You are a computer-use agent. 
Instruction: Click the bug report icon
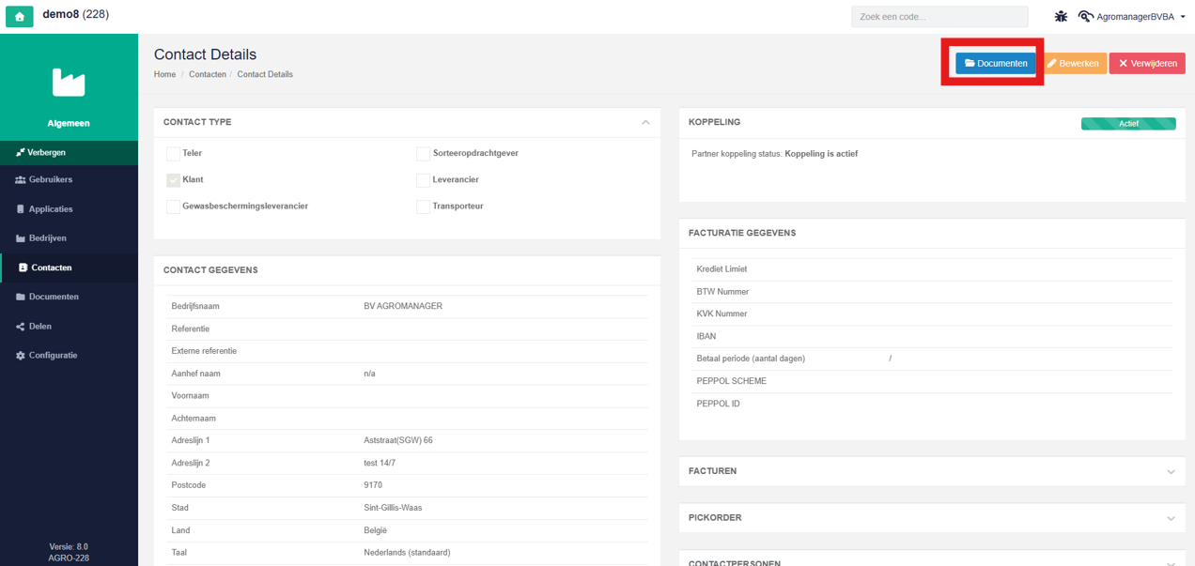1061,16
